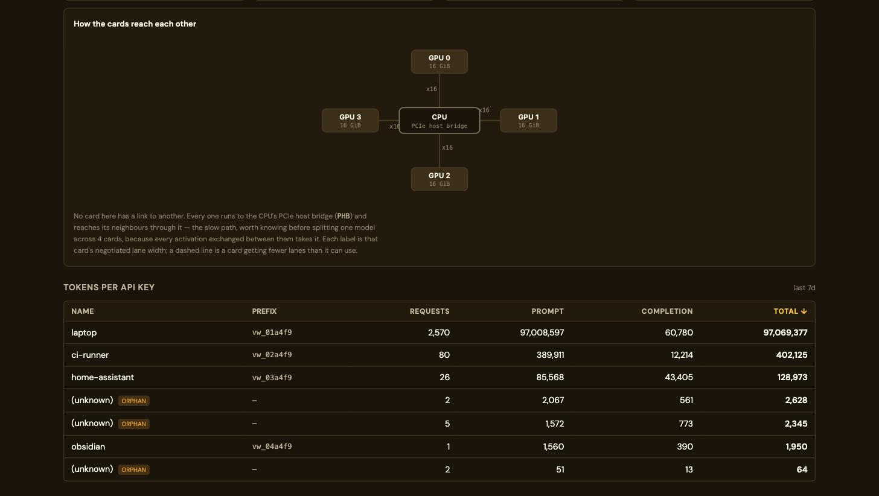Click the prompt value 1,560
This screenshot has width=879, height=496.
click(554, 447)
